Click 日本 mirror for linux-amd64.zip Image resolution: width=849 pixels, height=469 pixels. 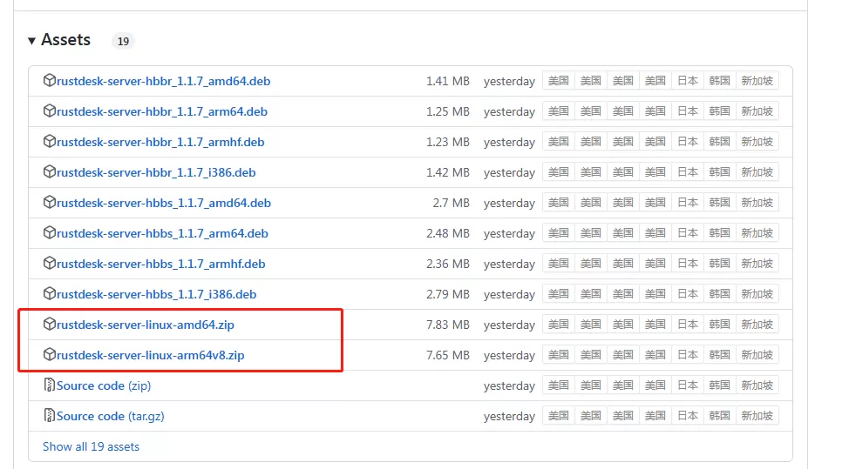click(688, 325)
